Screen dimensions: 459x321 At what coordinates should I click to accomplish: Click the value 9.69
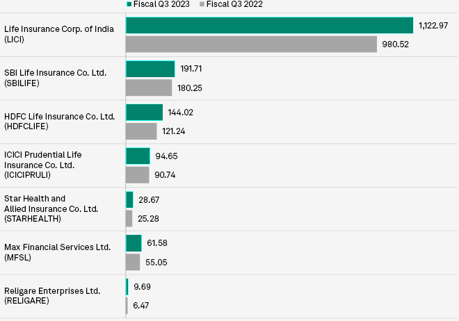coord(142,287)
